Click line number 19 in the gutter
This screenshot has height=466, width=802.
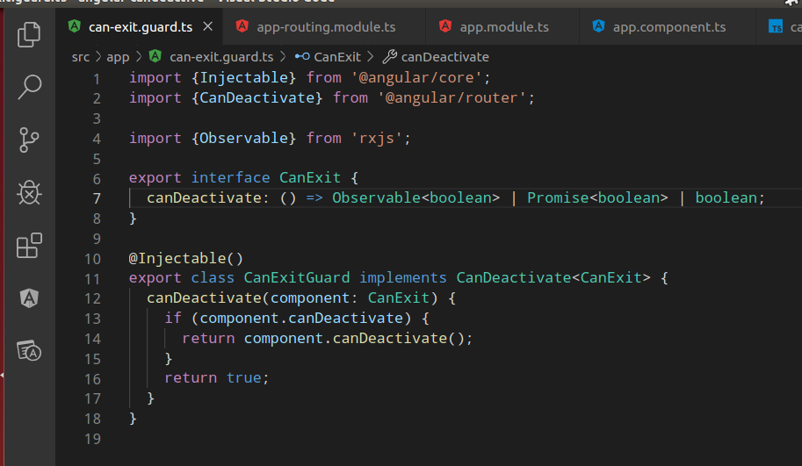click(92, 439)
